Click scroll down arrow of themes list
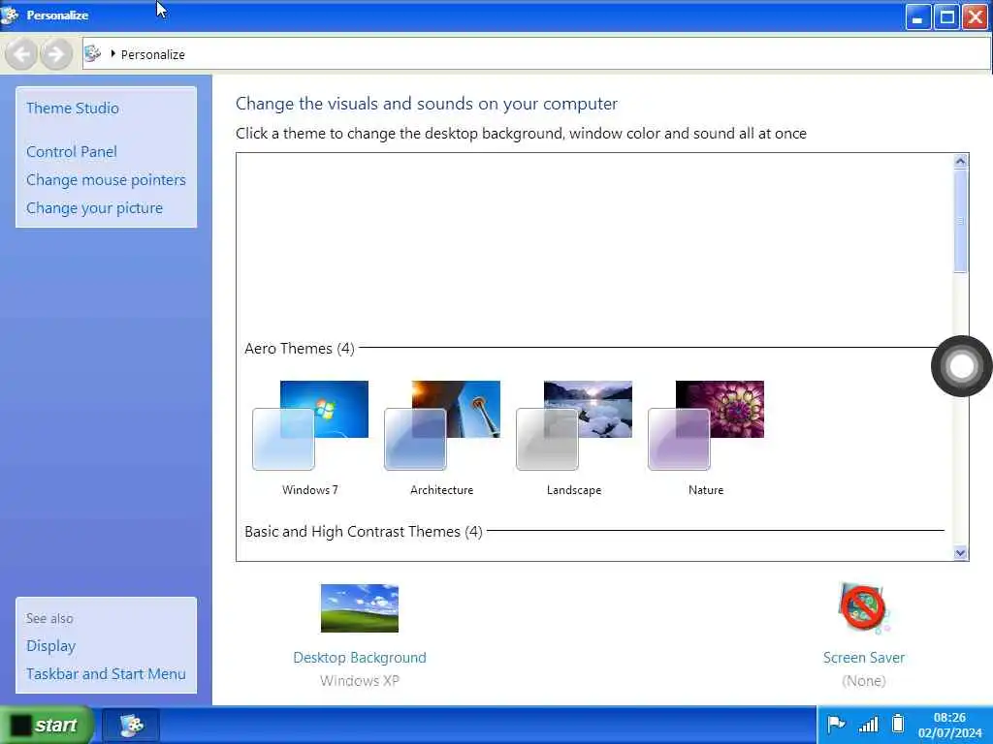993x744 pixels. point(960,552)
